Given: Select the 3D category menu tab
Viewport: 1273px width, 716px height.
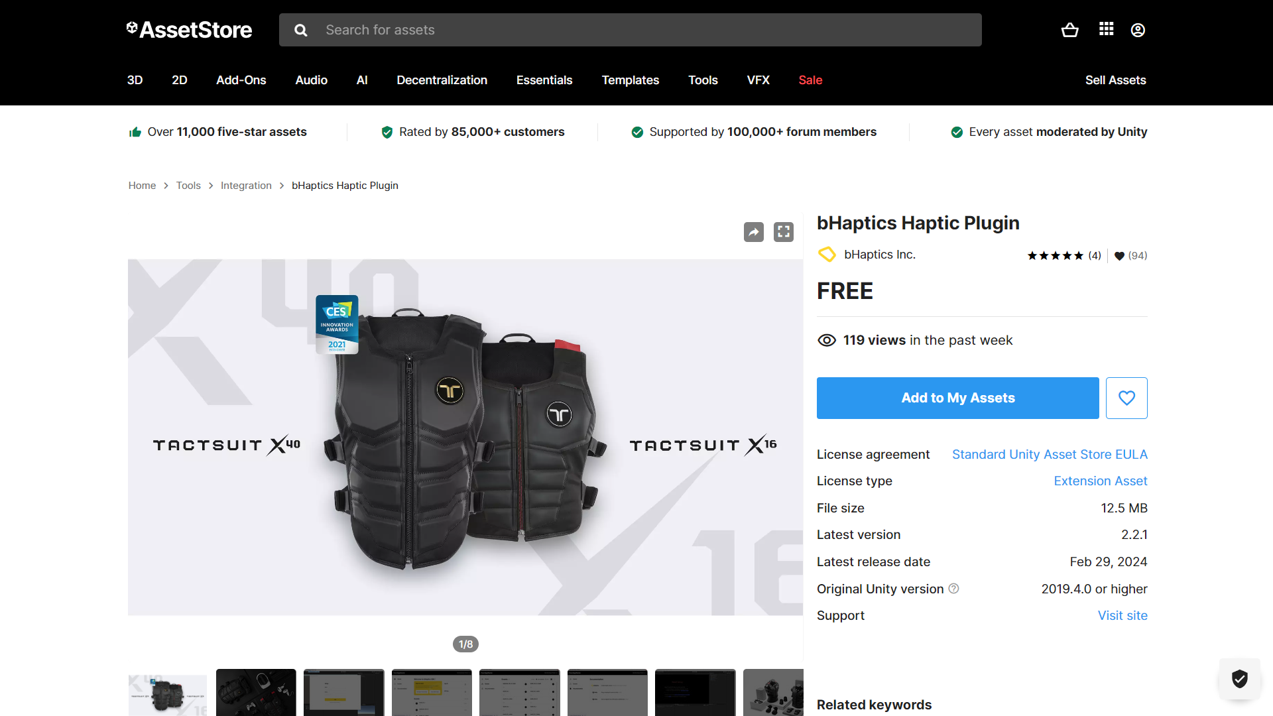Looking at the screenshot, I should (135, 80).
